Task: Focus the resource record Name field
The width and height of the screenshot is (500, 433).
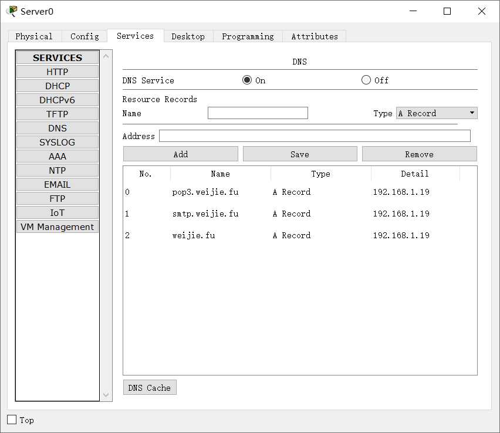Action: [x=258, y=113]
